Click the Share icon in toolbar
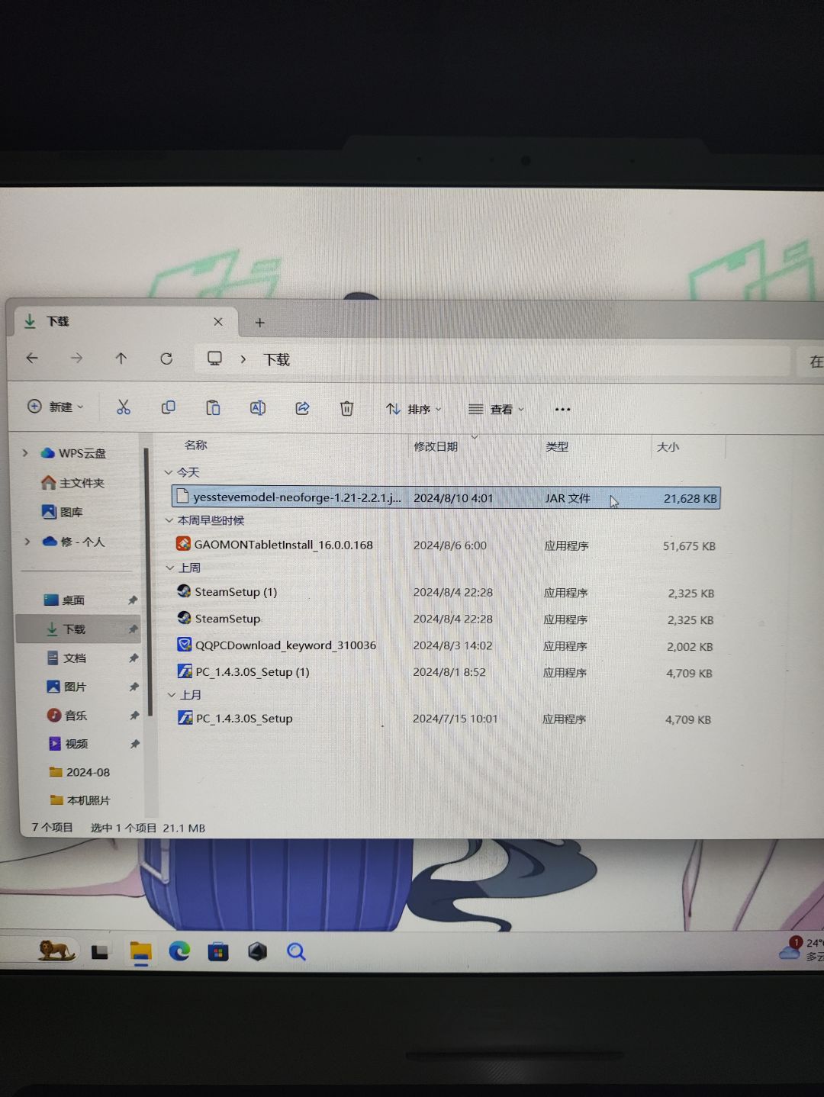 pyautogui.click(x=302, y=408)
